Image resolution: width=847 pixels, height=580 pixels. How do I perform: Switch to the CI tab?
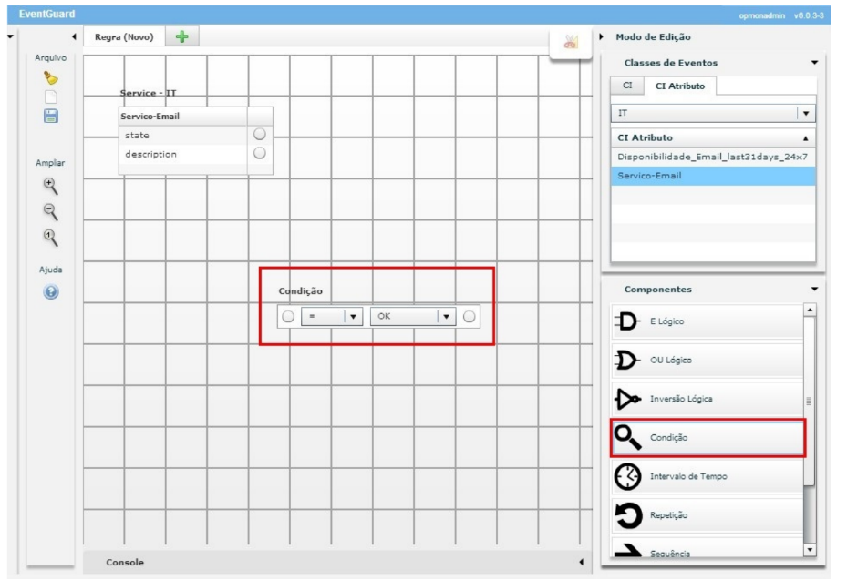627,86
